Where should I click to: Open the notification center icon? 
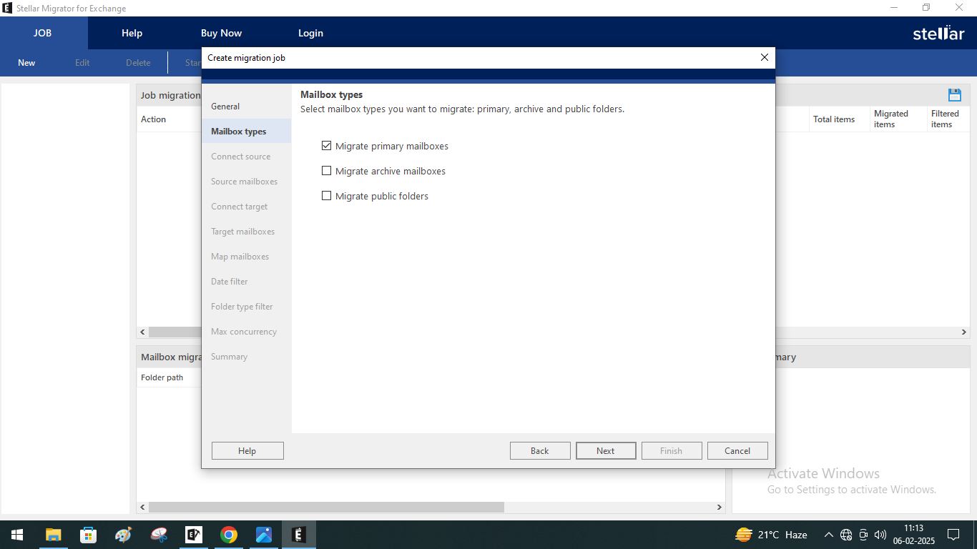[x=953, y=535]
